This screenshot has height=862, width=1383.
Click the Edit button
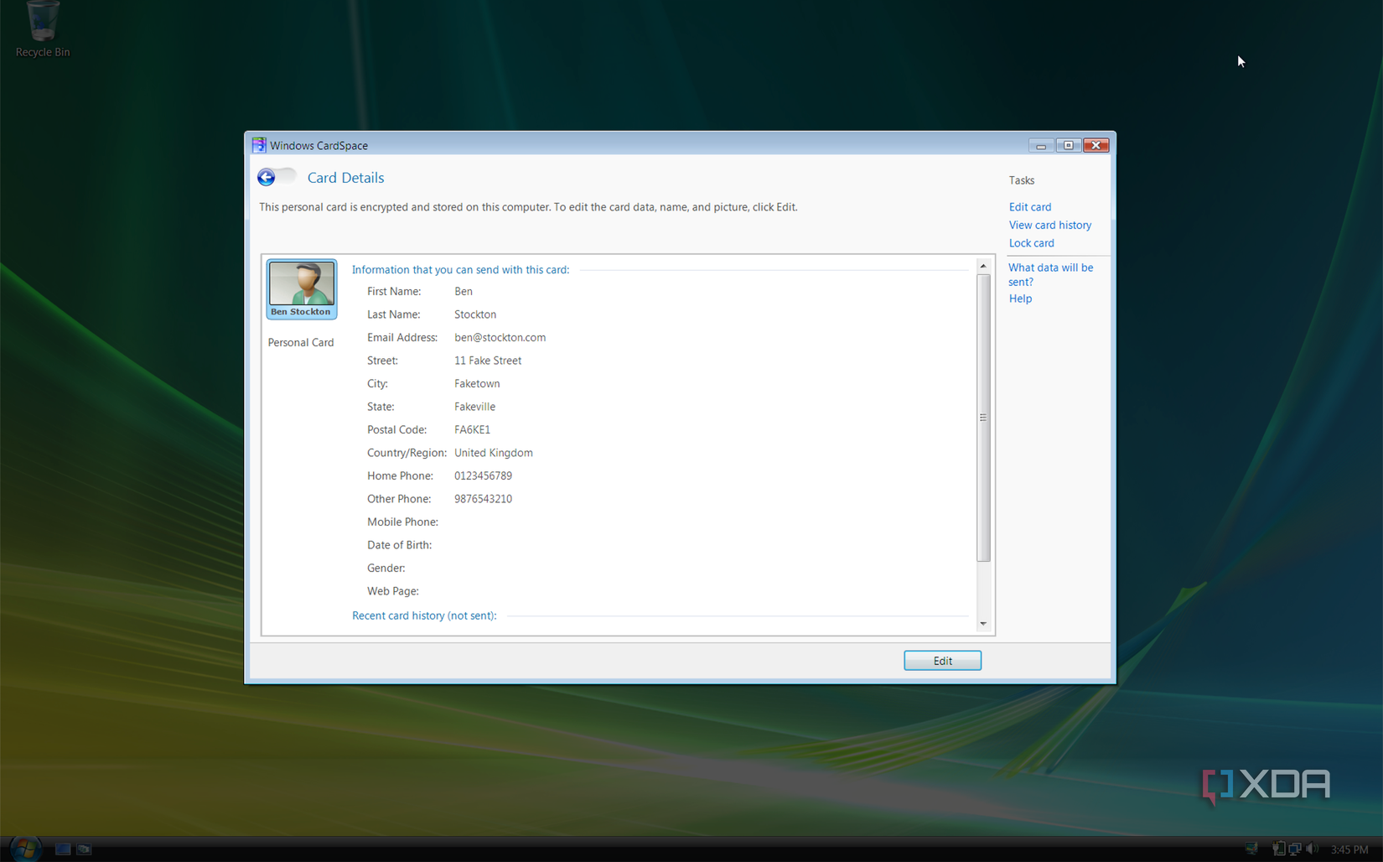[942, 660]
